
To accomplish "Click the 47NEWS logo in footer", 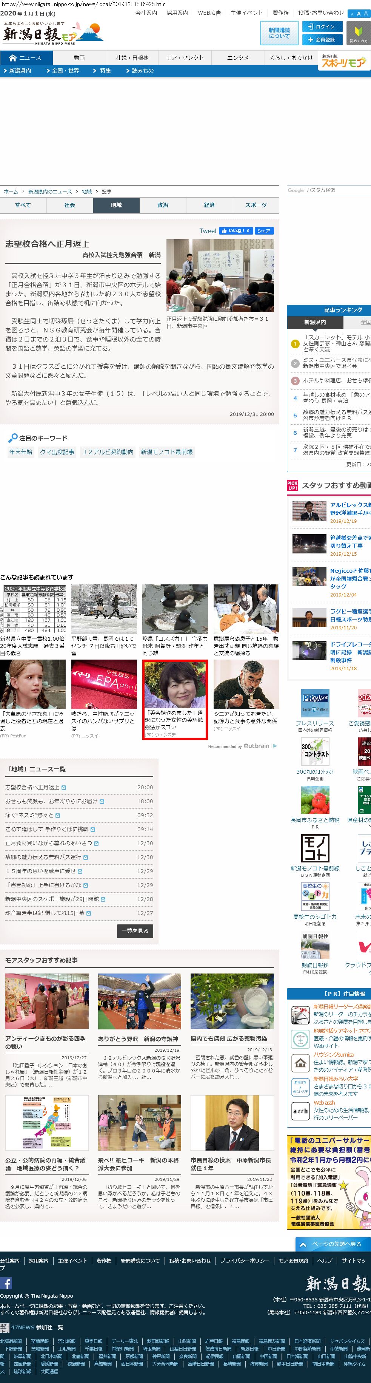I will [4, 1327].
